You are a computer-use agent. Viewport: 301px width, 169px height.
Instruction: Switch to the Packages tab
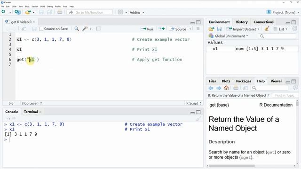point(244,81)
